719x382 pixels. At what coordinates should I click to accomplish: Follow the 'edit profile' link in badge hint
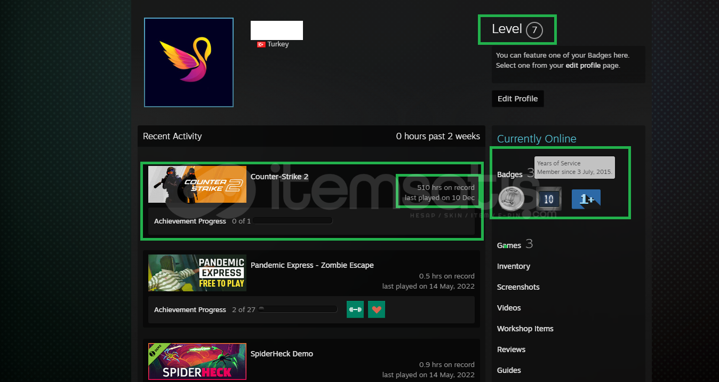point(582,66)
